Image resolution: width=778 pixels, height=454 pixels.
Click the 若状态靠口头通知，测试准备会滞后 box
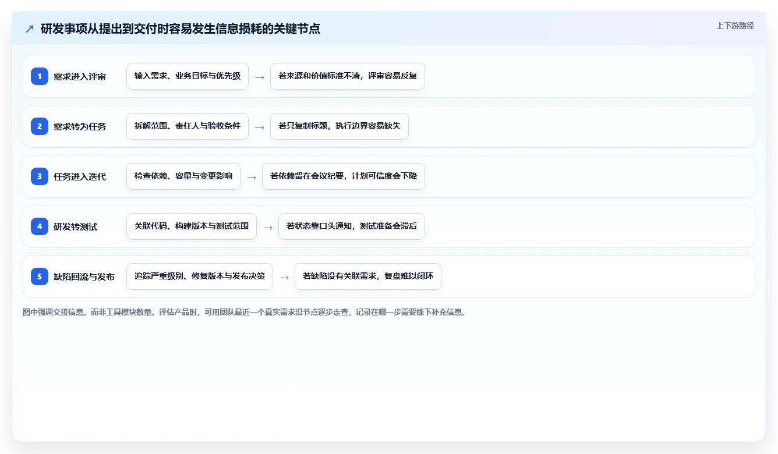point(352,226)
